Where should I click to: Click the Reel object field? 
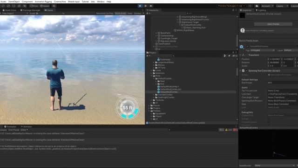283,104
